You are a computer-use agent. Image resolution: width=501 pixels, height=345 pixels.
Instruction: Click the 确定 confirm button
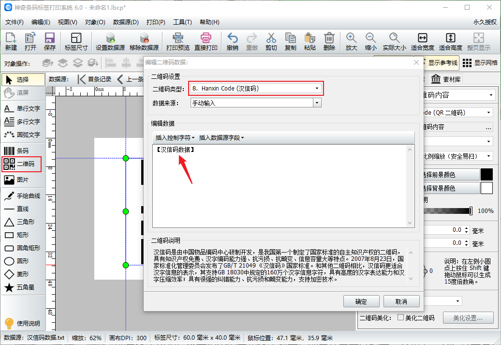point(361,301)
